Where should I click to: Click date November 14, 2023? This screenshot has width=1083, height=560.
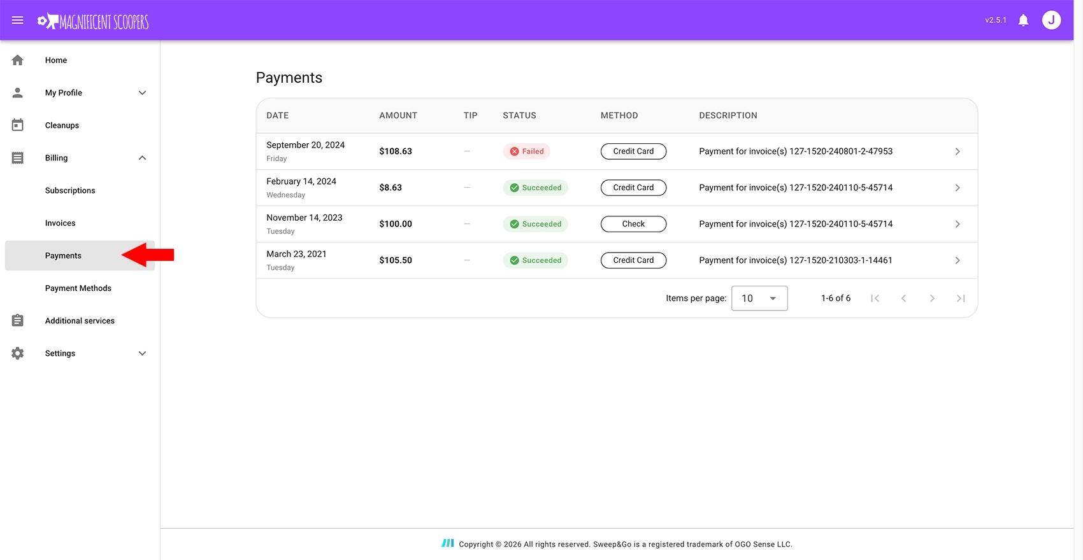[x=305, y=218]
